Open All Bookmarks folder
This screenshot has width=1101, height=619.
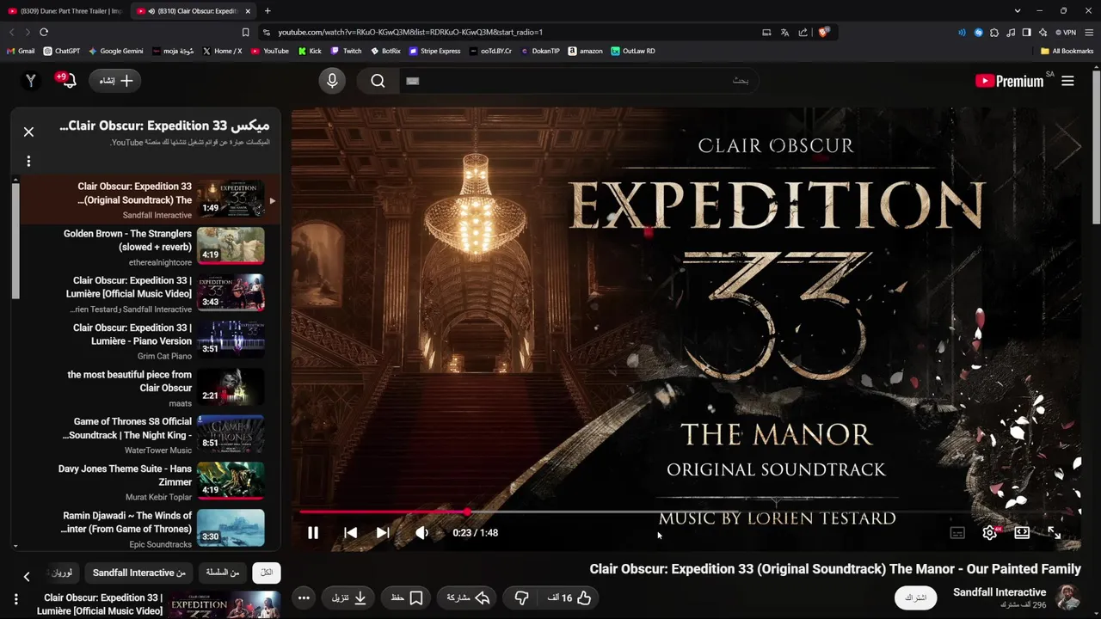[x=1067, y=51]
